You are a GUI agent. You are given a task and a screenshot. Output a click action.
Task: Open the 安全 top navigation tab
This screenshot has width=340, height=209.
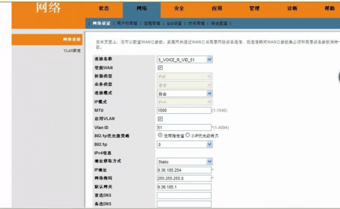(179, 8)
